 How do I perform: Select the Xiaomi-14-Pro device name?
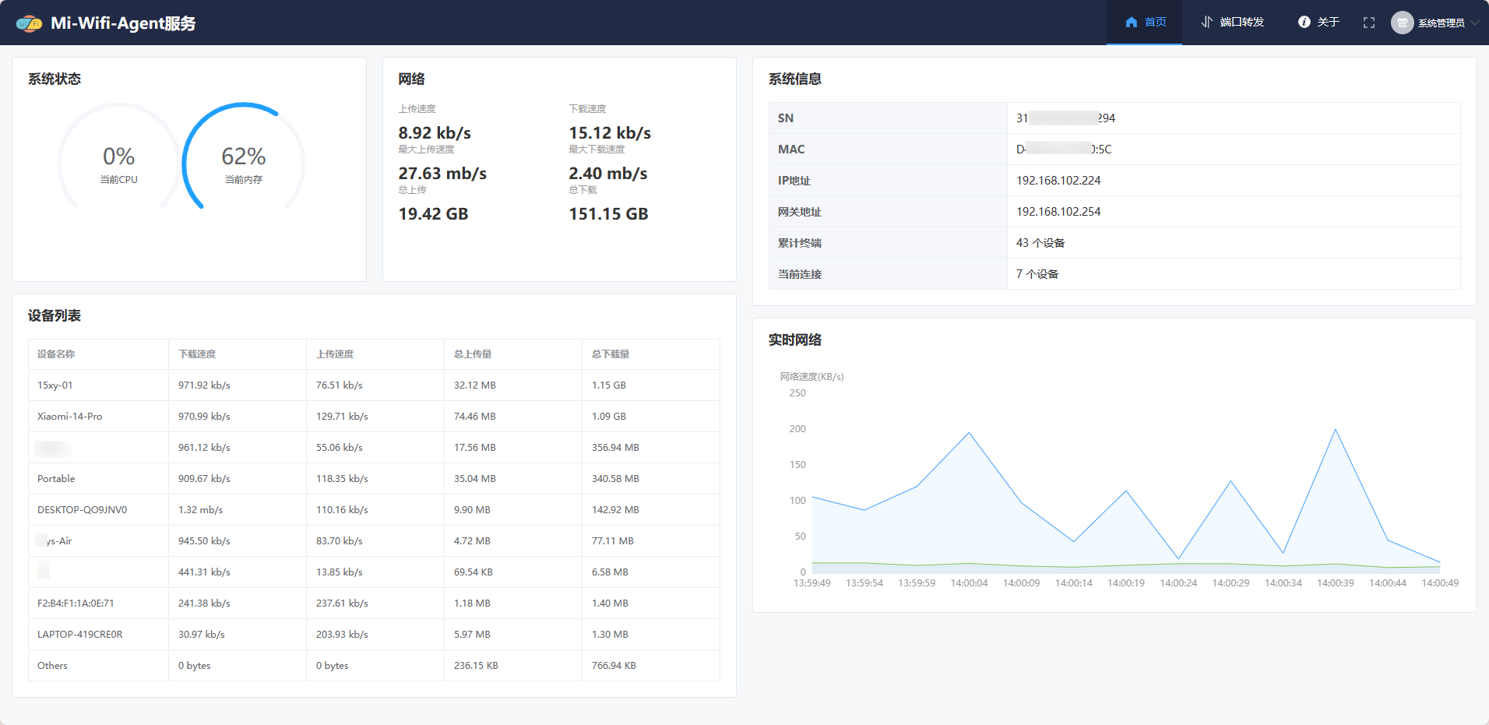[x=70, y=417]
